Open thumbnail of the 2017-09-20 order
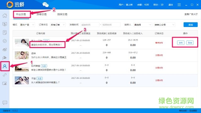This screenshot has height=113, width=201. [x=22, y=55]
